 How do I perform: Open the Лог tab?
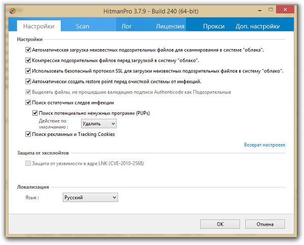pos(126,26)
